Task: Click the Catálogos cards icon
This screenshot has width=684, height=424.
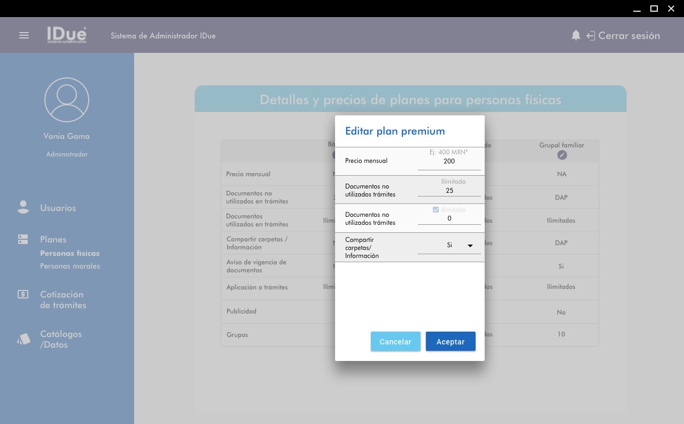Action: click(24, 339)
